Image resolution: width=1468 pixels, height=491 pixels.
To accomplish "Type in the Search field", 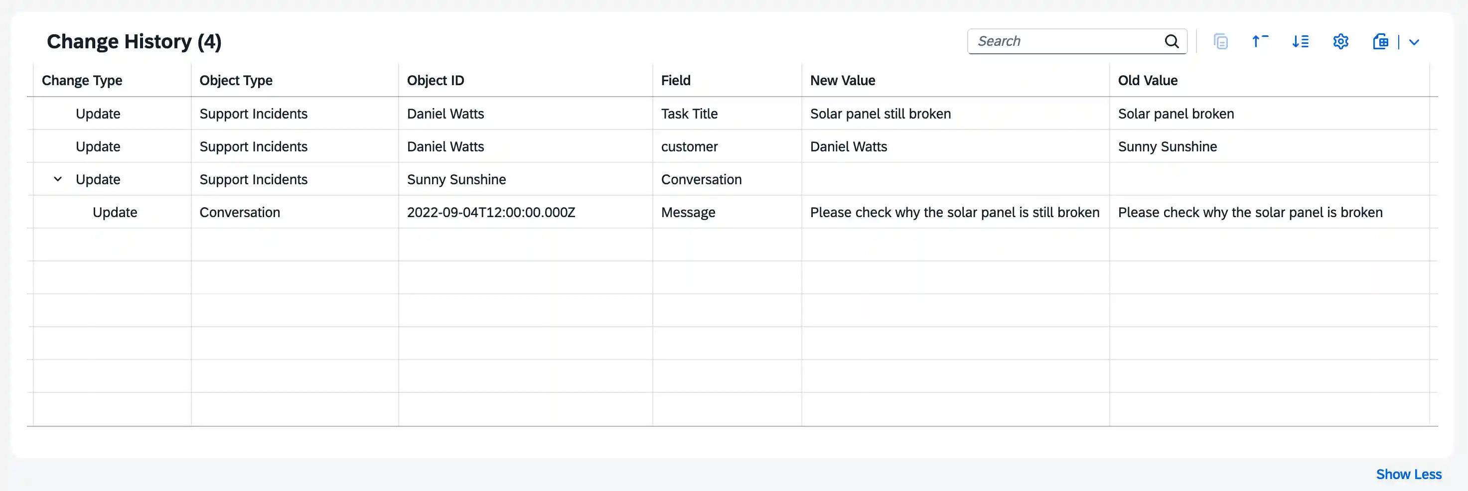I will 1066,42.
